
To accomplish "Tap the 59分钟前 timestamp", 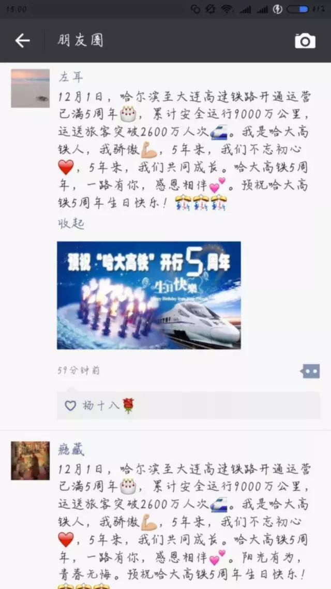I will (79, 371).
